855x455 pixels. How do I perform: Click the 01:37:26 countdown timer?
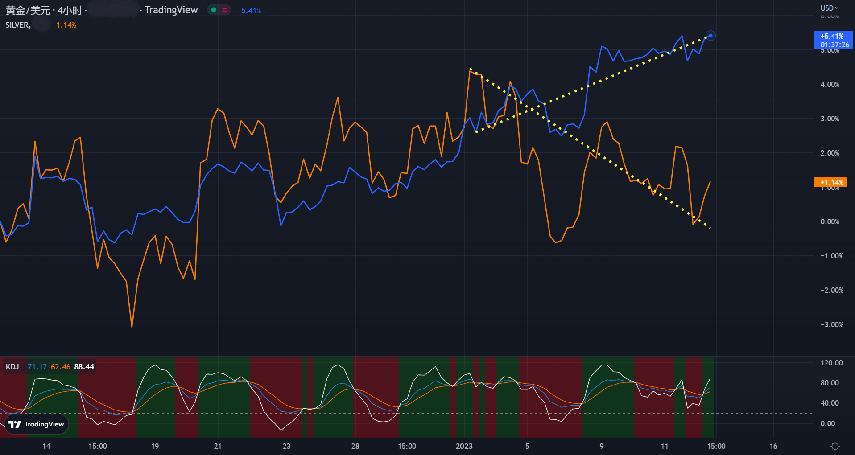pos(834,45)
